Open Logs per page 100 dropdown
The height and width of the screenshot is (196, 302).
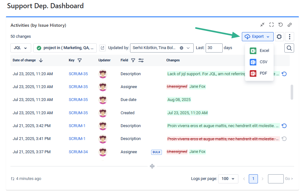click(x=228, y=179)
